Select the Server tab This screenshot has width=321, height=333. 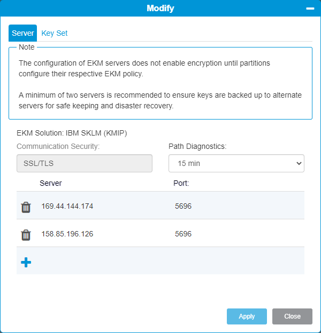[23, 33]
